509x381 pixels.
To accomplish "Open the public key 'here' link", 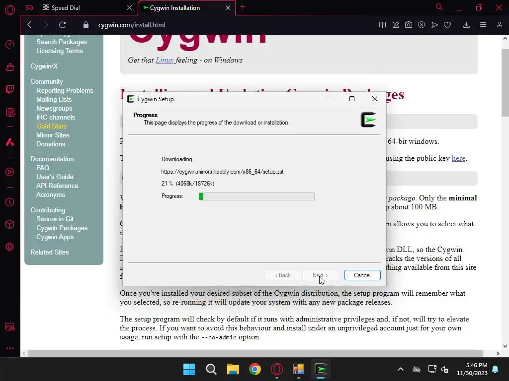I will tap(458, 158).
